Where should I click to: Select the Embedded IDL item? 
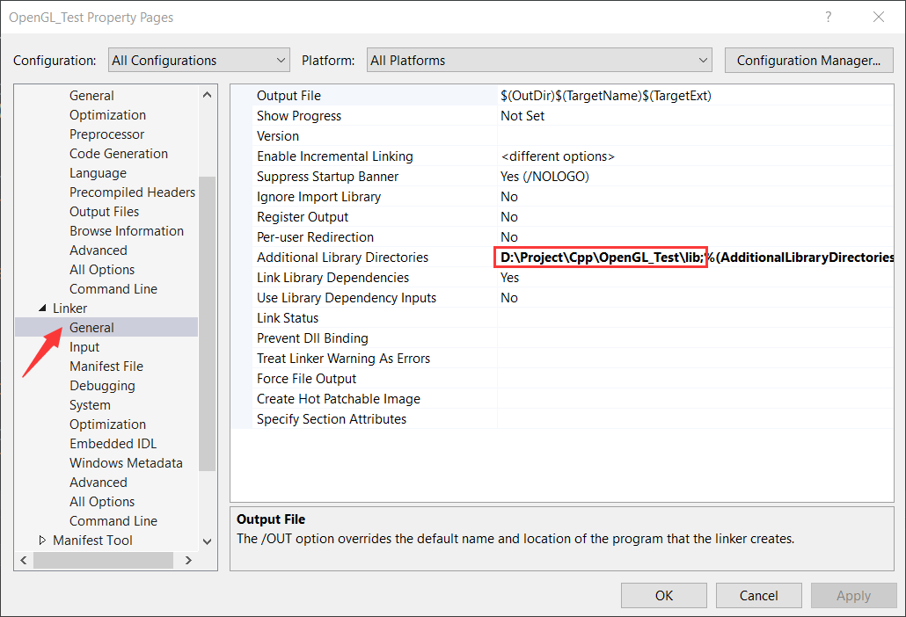click(113, 444)
